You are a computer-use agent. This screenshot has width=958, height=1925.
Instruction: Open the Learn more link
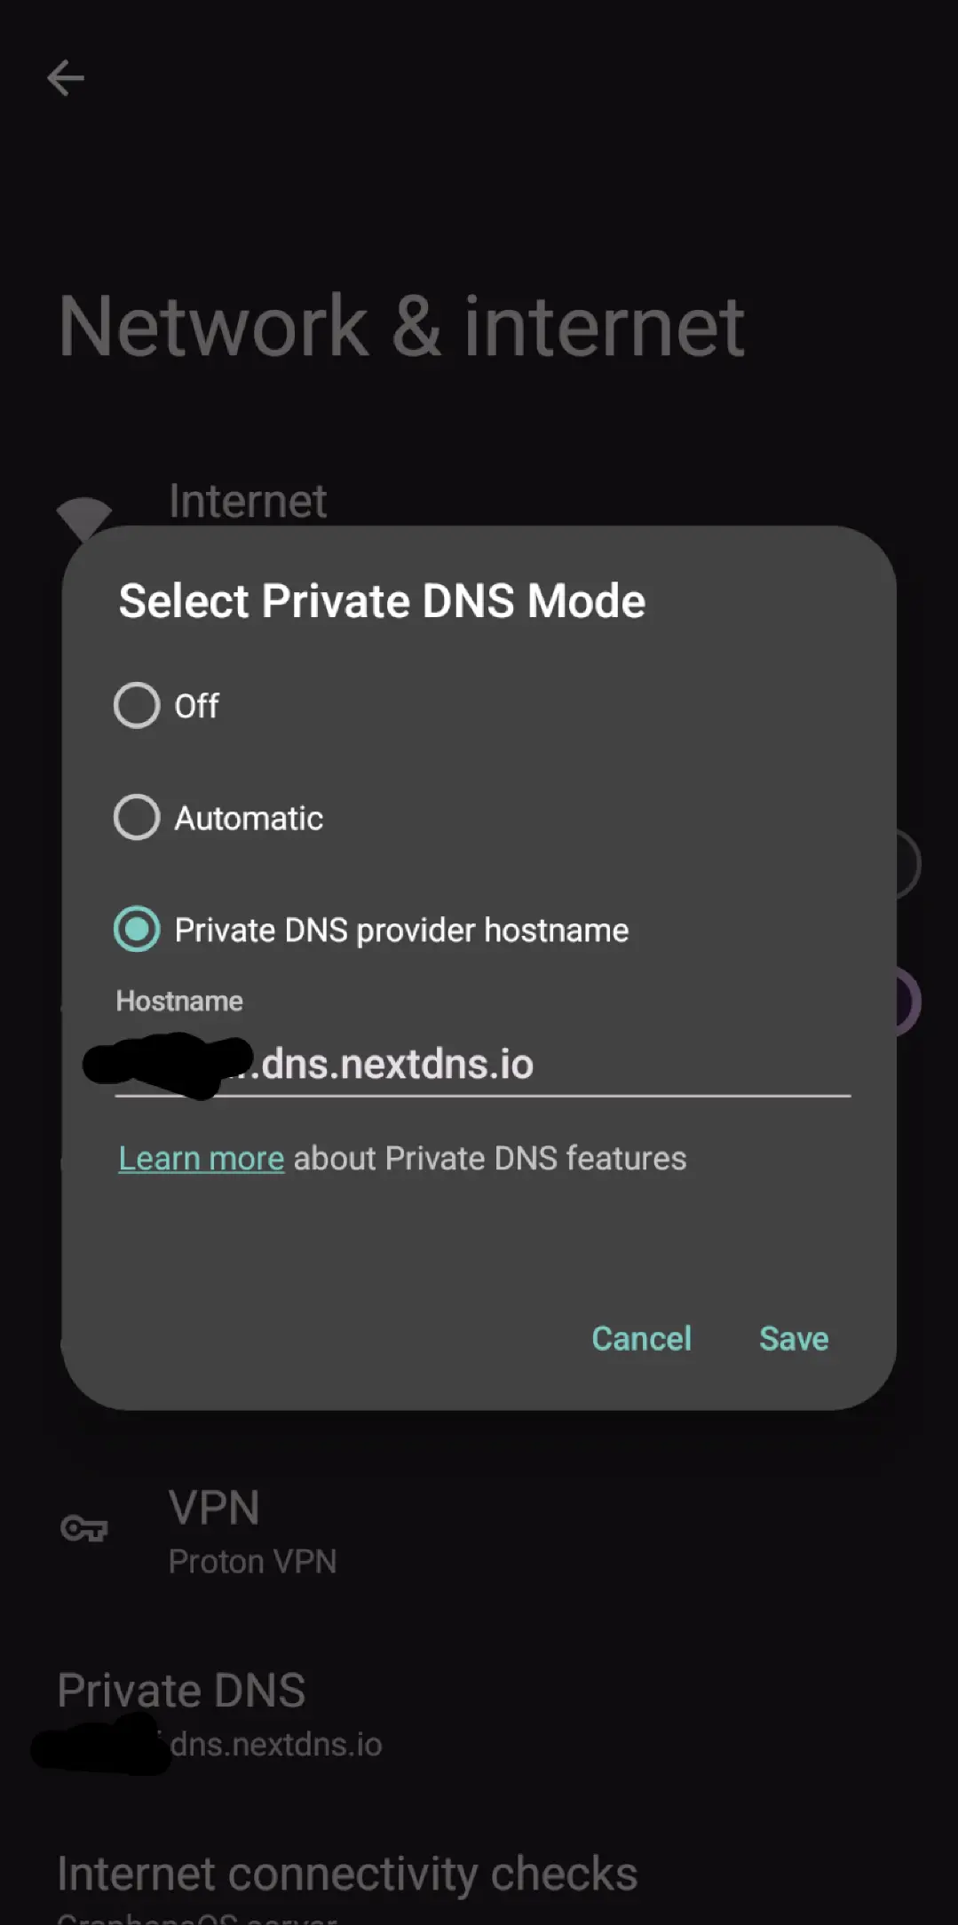click(202, 1159)
